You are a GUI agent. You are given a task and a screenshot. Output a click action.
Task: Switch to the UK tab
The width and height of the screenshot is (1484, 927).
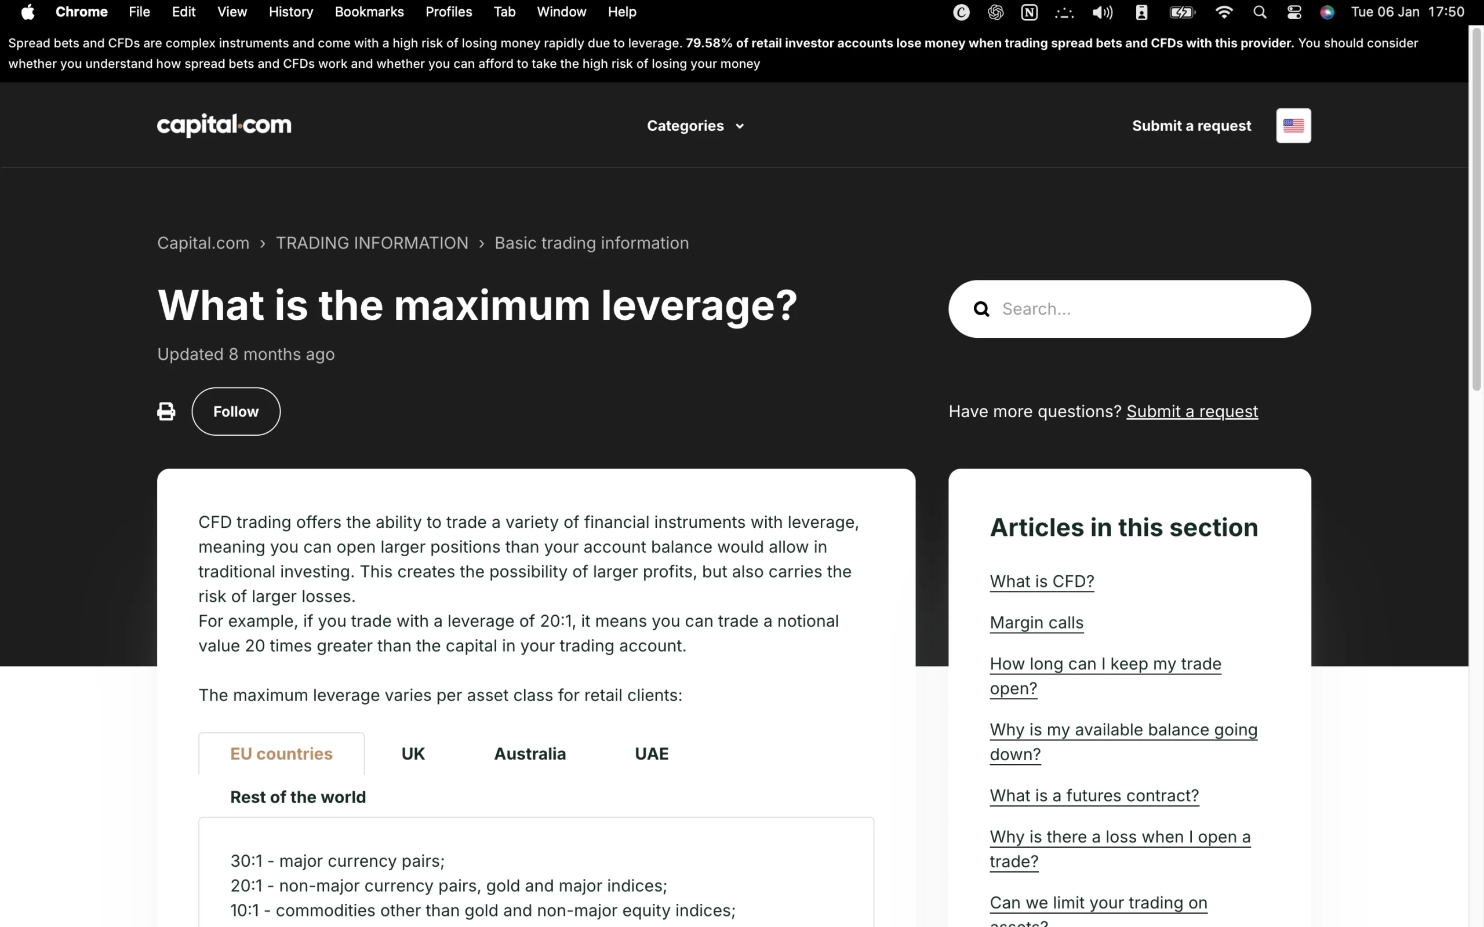pyautogui.click(x=413, y=754)
